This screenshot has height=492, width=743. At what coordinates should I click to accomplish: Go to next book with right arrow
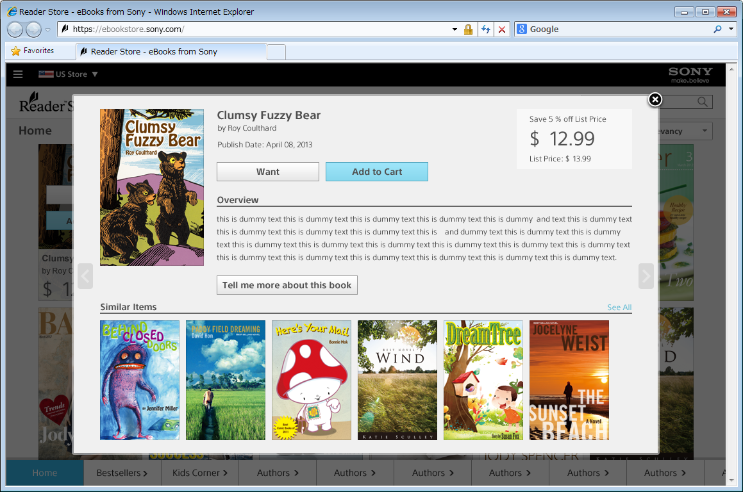pos(646,276)
